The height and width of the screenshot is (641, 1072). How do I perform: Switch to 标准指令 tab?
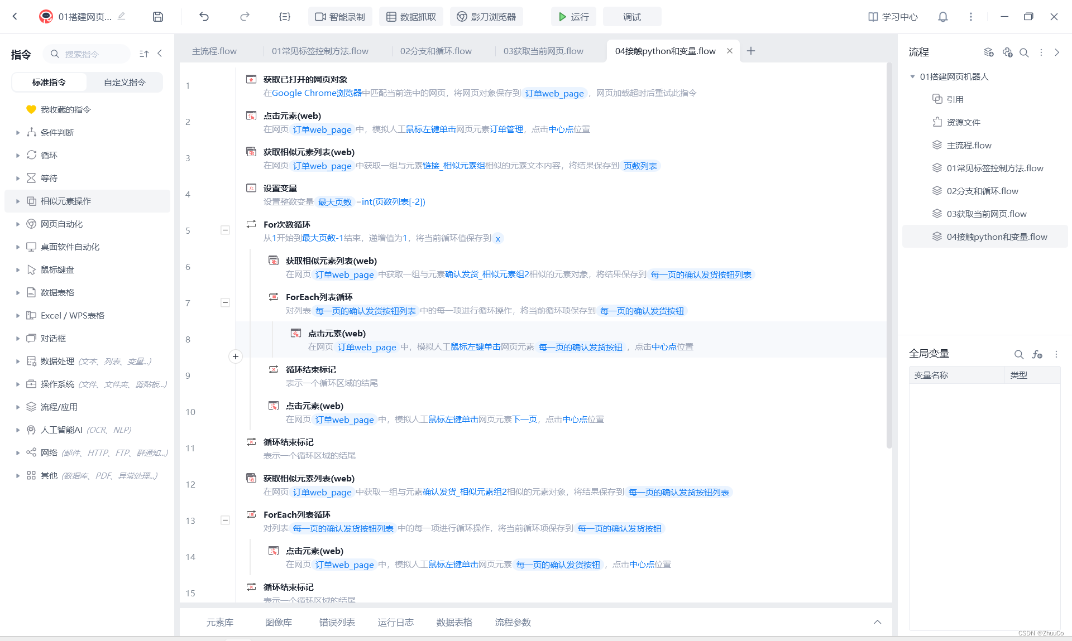tap(49, 82)
